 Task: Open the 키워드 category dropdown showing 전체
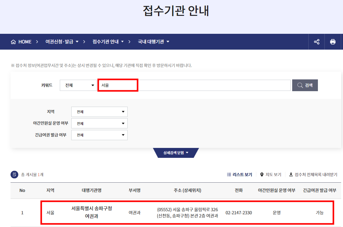click(78, 85)
